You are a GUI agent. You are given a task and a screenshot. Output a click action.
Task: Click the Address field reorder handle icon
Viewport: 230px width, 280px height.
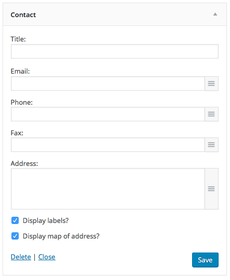[211, 189]
